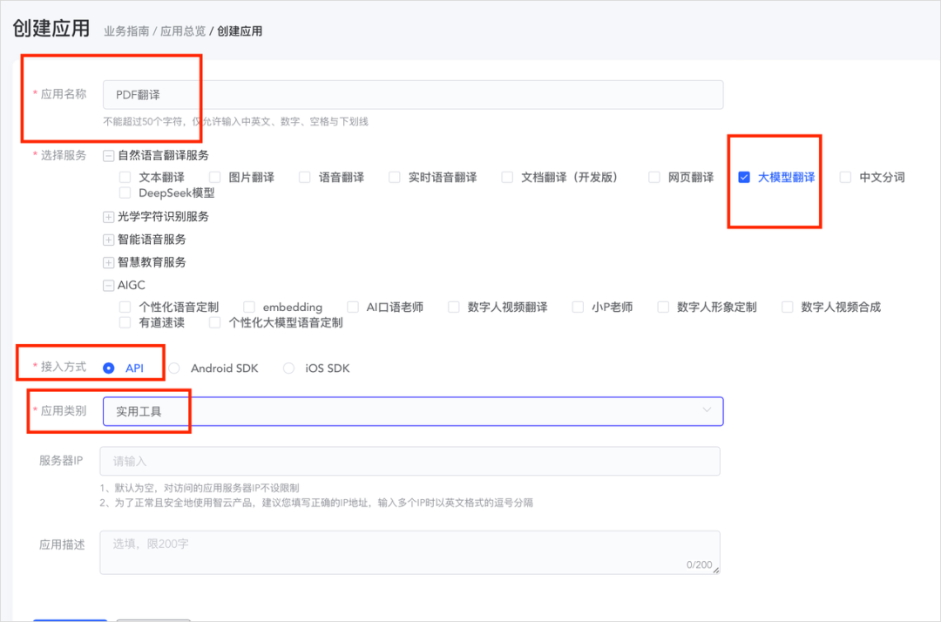Check the DeepSeek模型 checkbox
The image size is (941, 622).
125,193
